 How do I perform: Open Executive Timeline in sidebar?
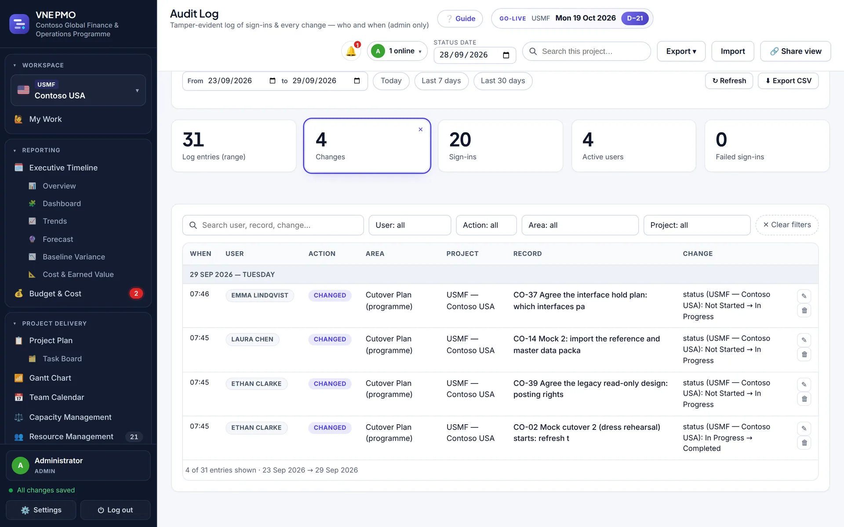(x=78, y=168)
